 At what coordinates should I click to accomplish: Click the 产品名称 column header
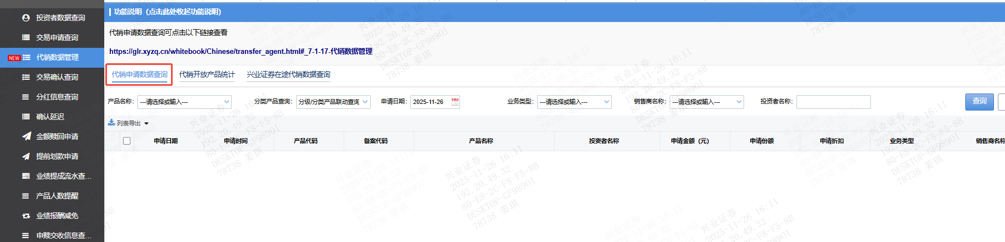pos(481,141)
